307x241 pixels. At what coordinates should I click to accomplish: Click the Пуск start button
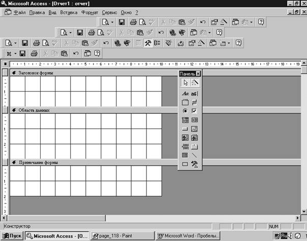[x=12, y=236]
